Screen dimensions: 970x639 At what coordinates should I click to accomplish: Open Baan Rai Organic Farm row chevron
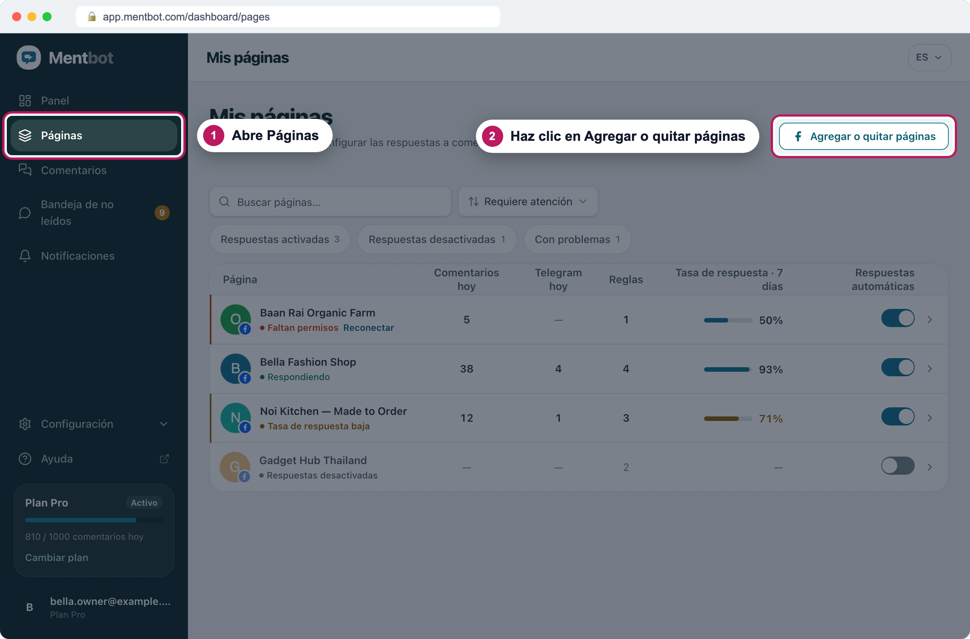click(929, 319)
